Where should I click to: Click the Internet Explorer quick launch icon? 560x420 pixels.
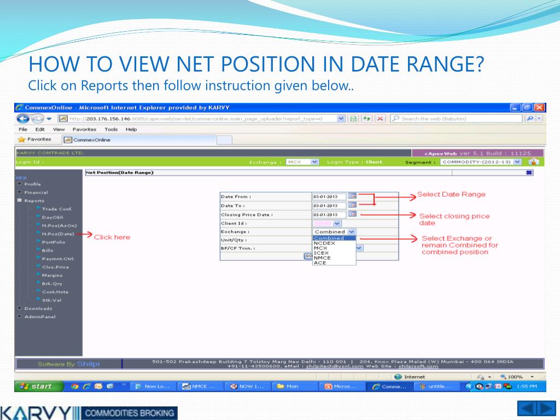click(87, 386)
